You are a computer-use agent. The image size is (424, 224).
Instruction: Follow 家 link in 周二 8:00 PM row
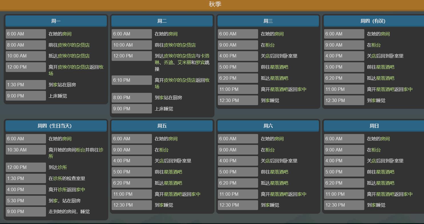pyautogui.click(x=162, y=97)
